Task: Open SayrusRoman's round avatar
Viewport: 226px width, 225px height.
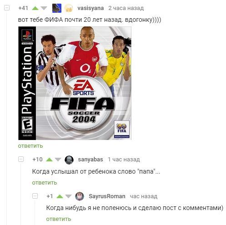Action: (80, 196)
